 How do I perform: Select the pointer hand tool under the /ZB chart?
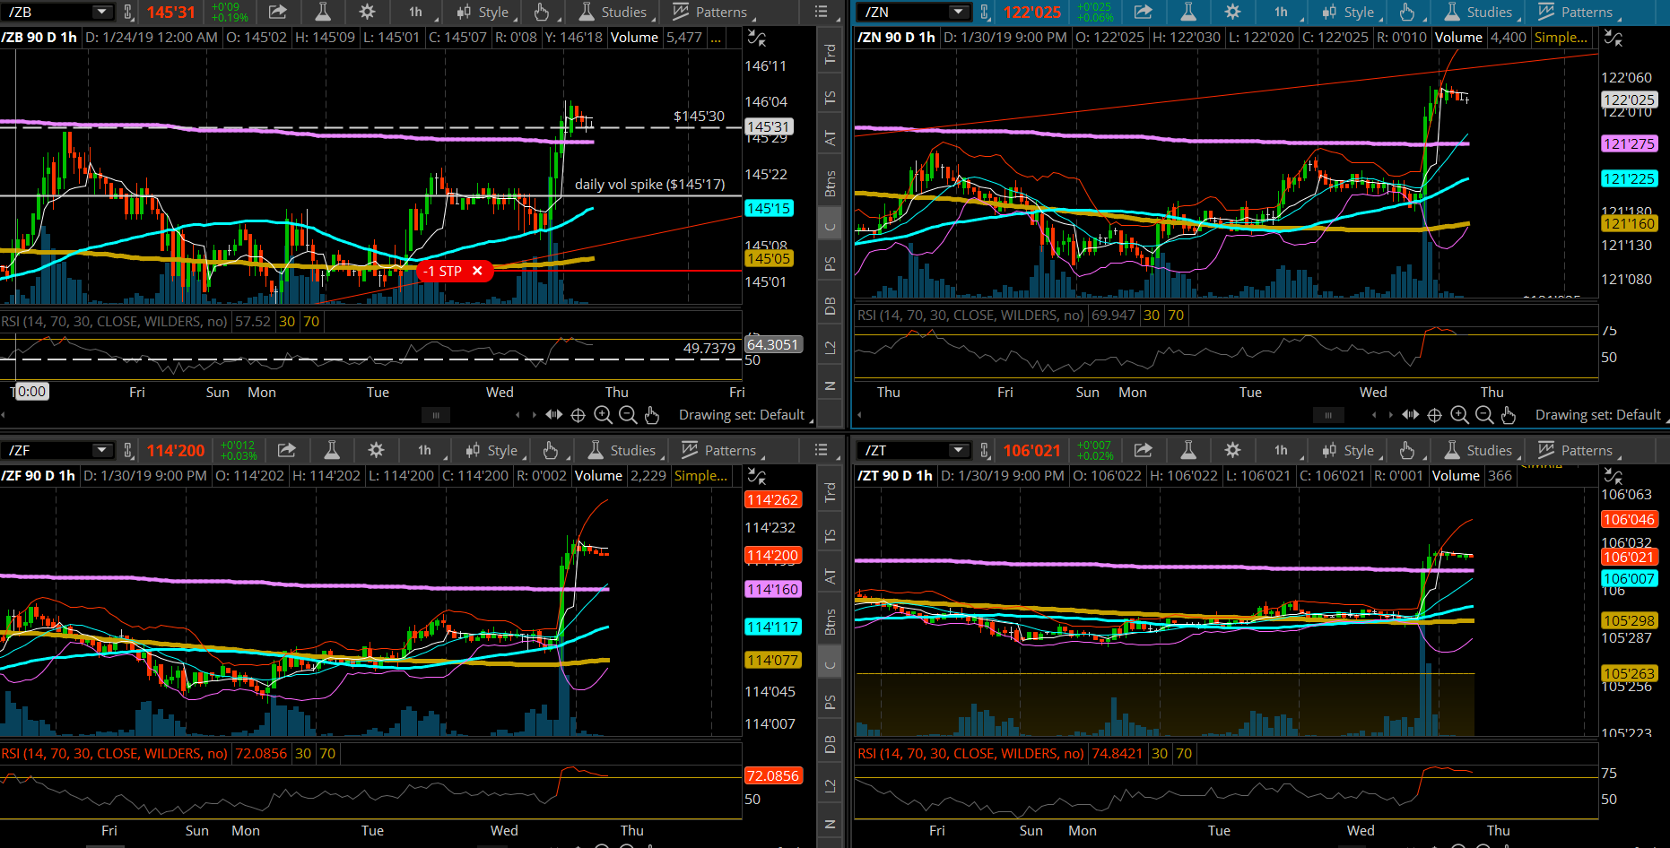(652, 415)
